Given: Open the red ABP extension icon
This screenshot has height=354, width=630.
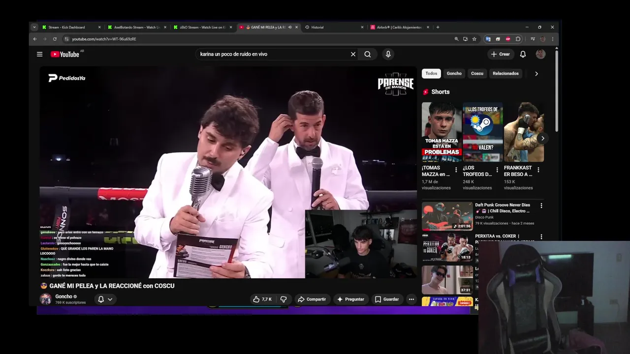Looking at the screenshot, I should (508, 39).
